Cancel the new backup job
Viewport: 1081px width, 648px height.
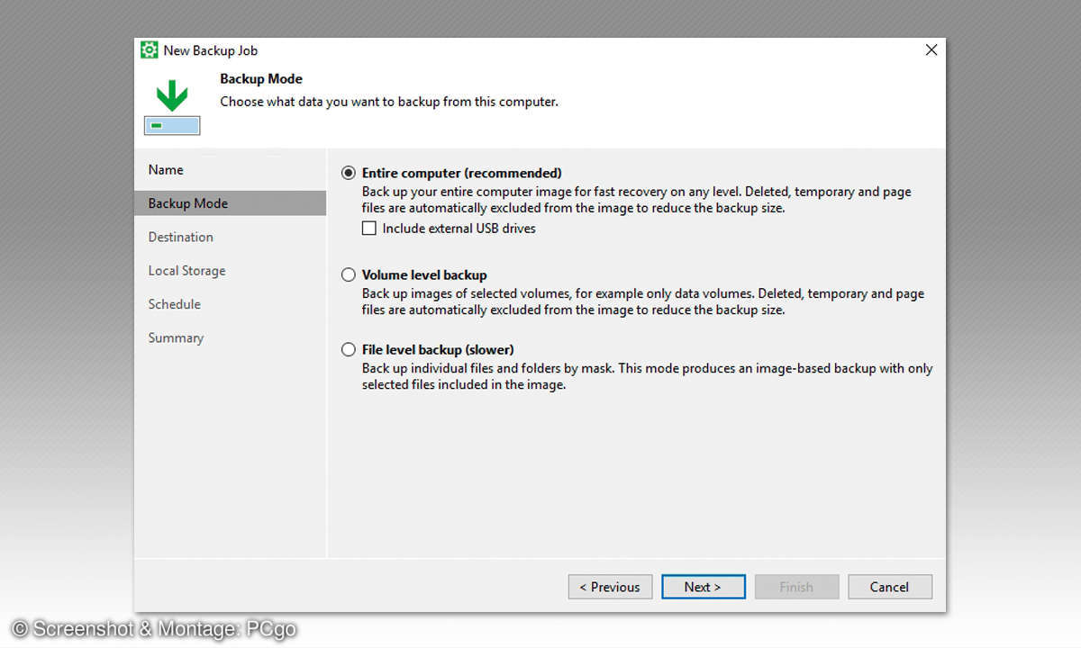(889, 587)
